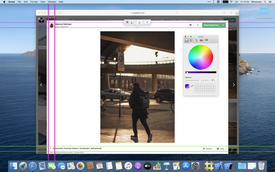Click Safari's share toolbar button
The height and width of the screenshot is (172, 275).
[x=224, y=13]
